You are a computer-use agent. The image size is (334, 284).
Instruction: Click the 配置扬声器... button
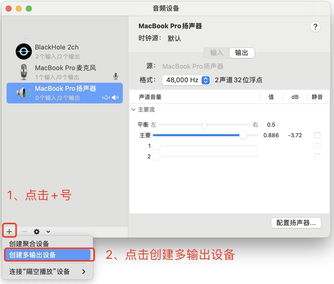pos(296,223)
